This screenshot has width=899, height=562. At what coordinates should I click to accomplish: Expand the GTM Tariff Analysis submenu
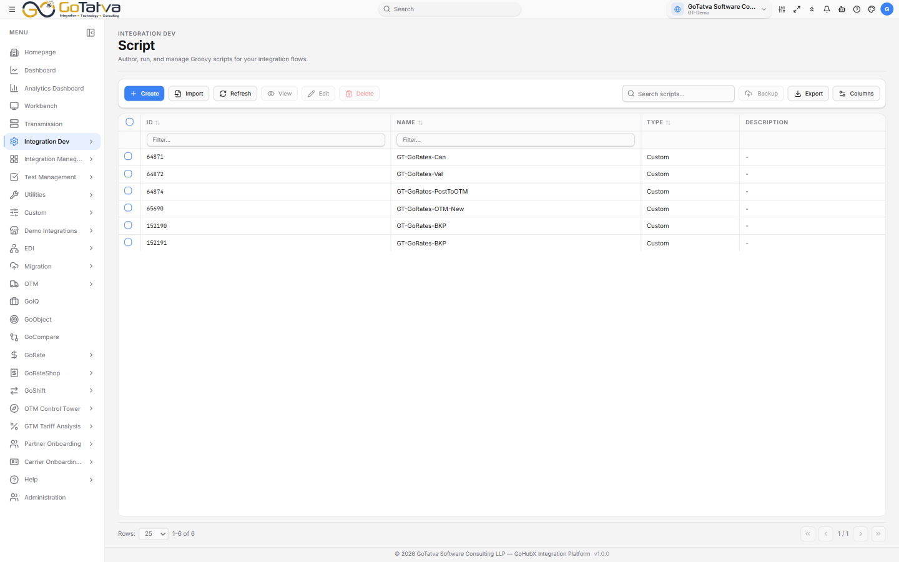[52, 426]
